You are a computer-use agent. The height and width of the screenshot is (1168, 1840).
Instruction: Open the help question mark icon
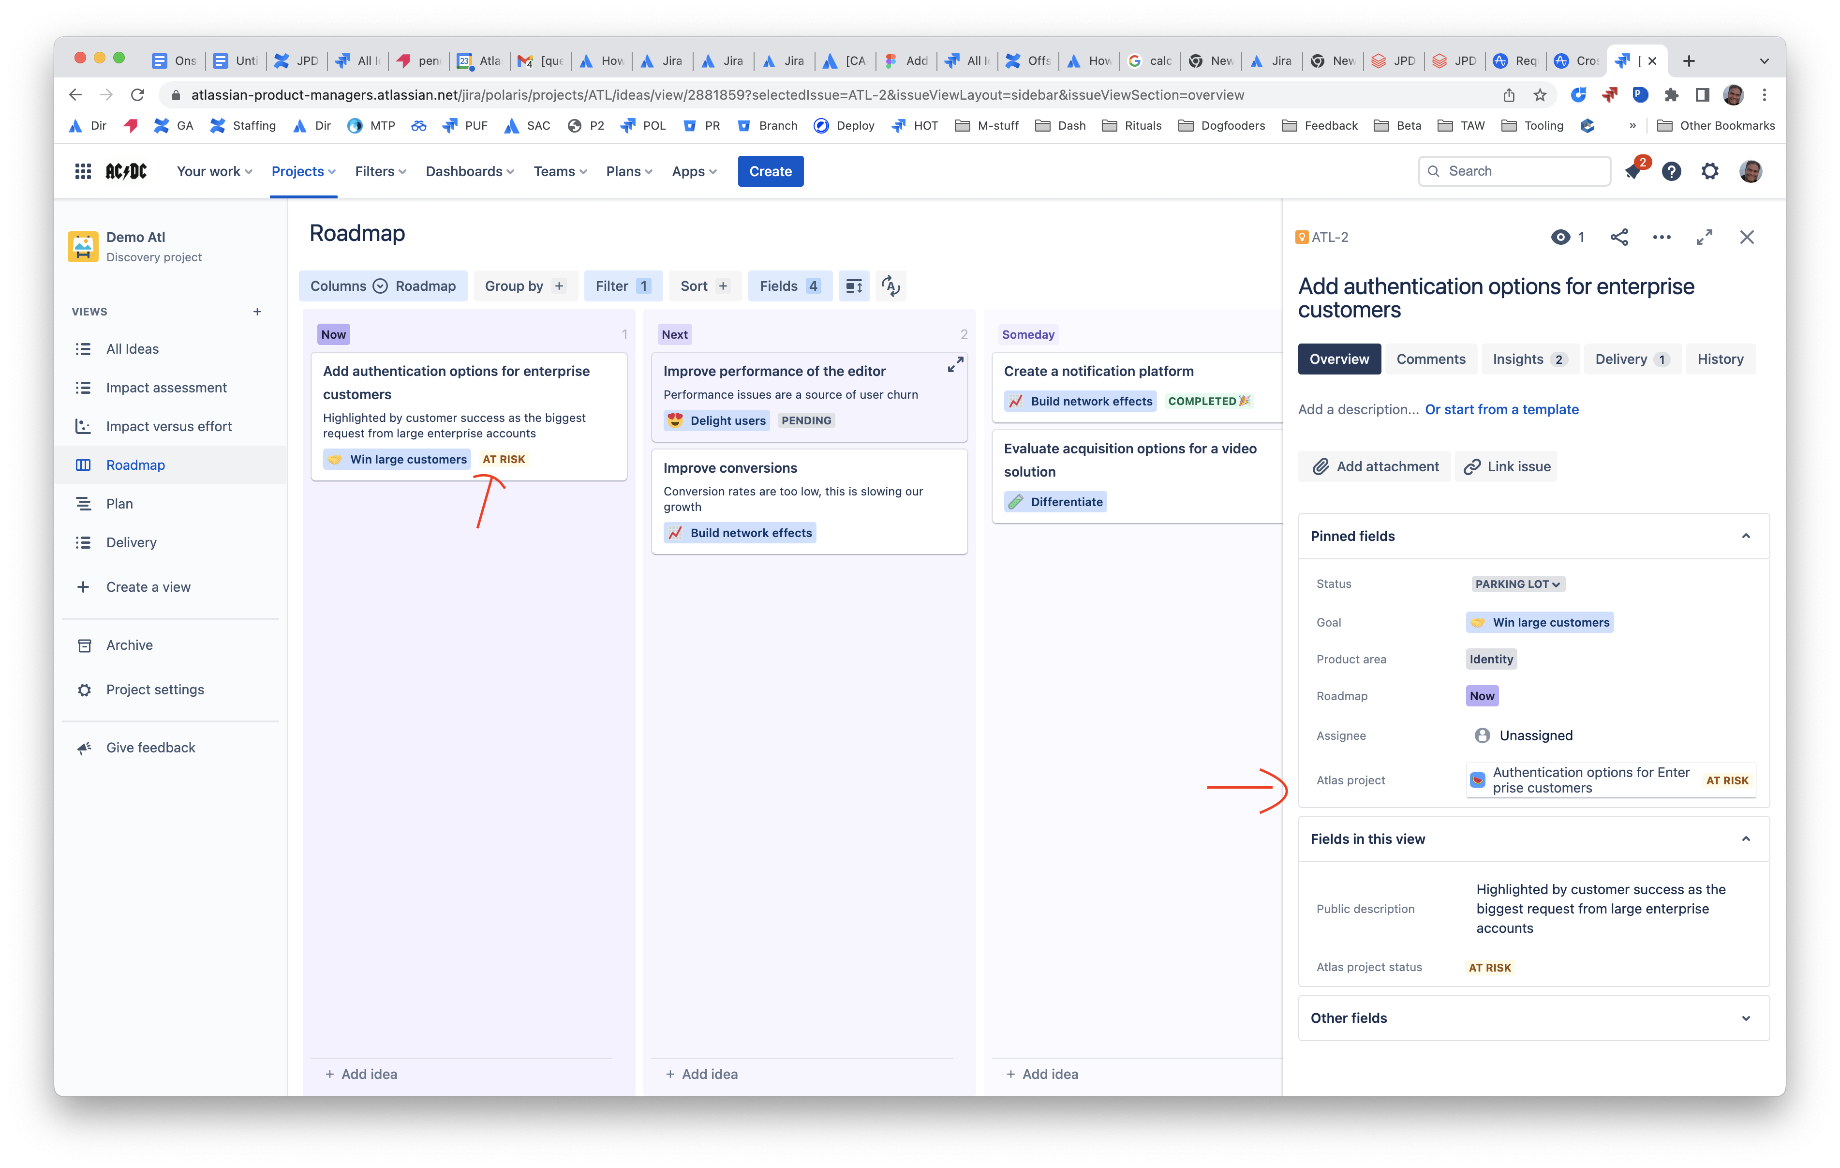point(1671,171)
